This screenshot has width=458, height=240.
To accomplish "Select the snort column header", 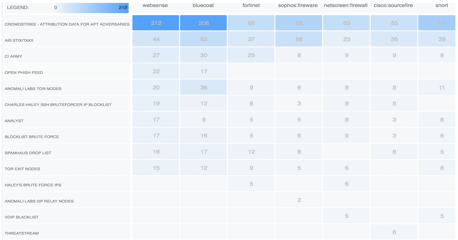I will (x=442, y=5).
